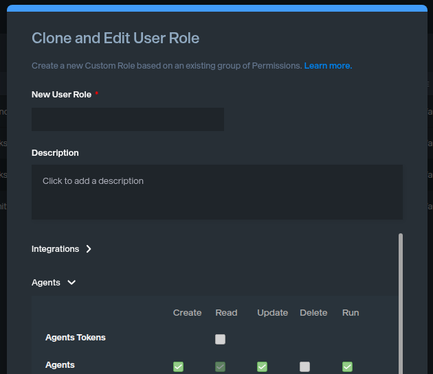Click the Agents Tokens row label
433x374 pixels.
tap(76, 338)
